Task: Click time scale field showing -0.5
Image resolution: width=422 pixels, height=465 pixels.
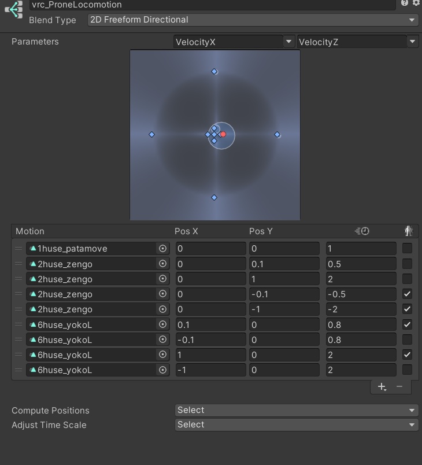Action: [x=361, y=294]
